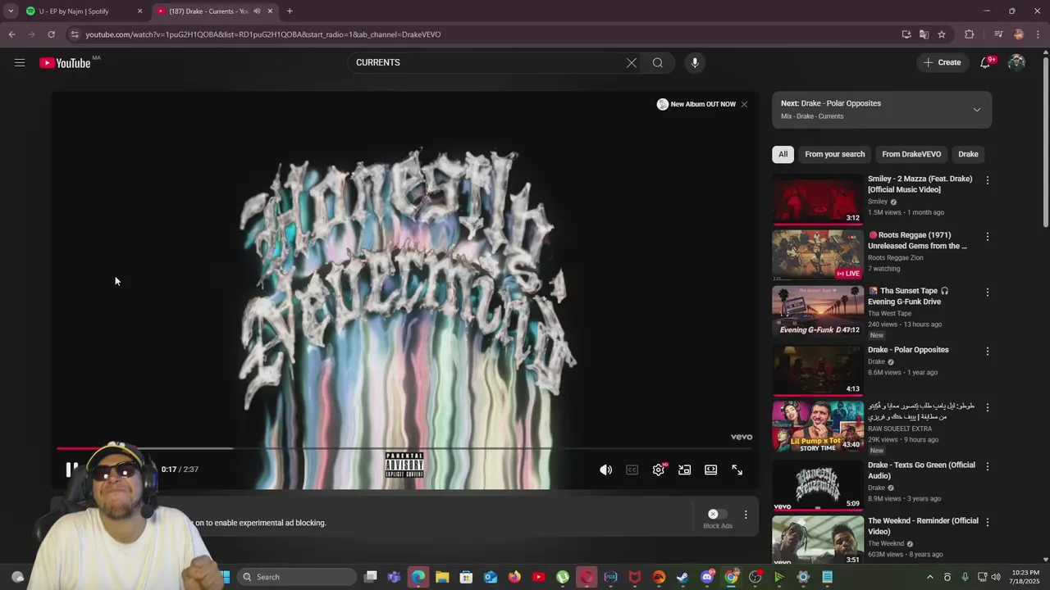This screenshot has width=1050, height=590.
Task: Open more options beside Block Ads
Action: coord(746,515)
